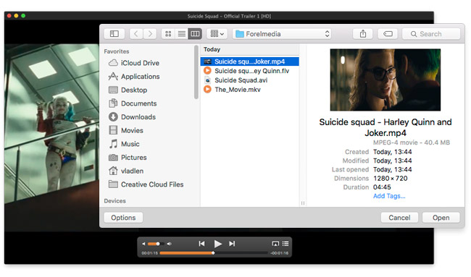Click the column resize handle

click(x=303, y=203)
